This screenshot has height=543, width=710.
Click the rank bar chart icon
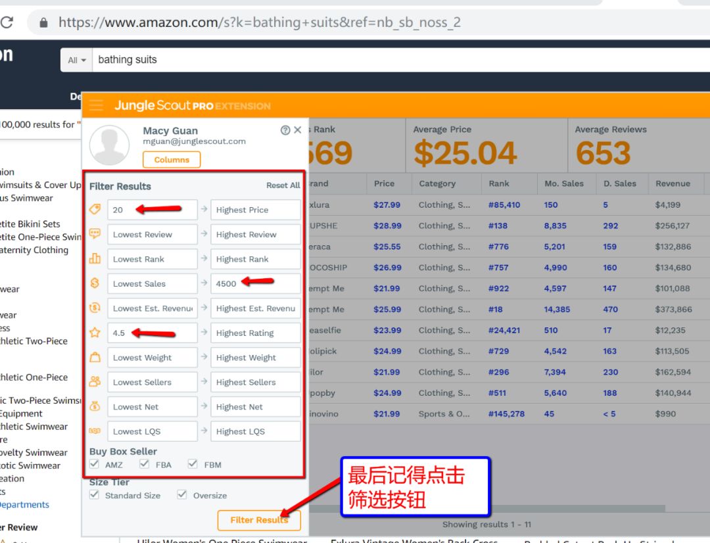(x=95, y=258)
